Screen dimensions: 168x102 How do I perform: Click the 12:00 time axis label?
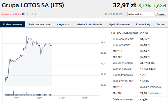coord(39,98)
